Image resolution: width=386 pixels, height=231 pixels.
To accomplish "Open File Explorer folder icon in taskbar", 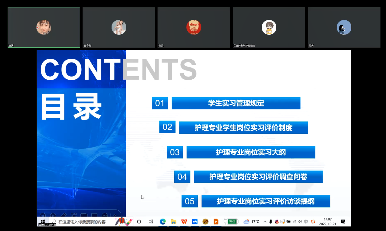I will tap(173, 222).
